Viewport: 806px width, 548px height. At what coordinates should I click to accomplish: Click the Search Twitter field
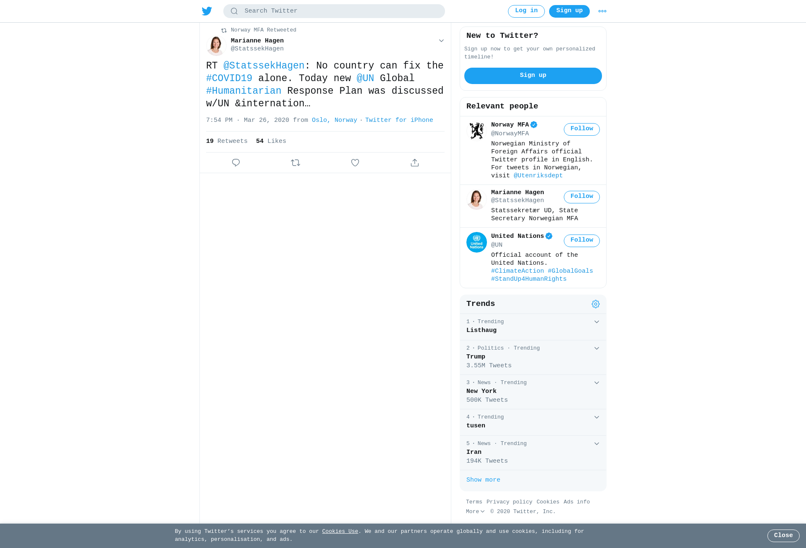click(x=334, y=11)
